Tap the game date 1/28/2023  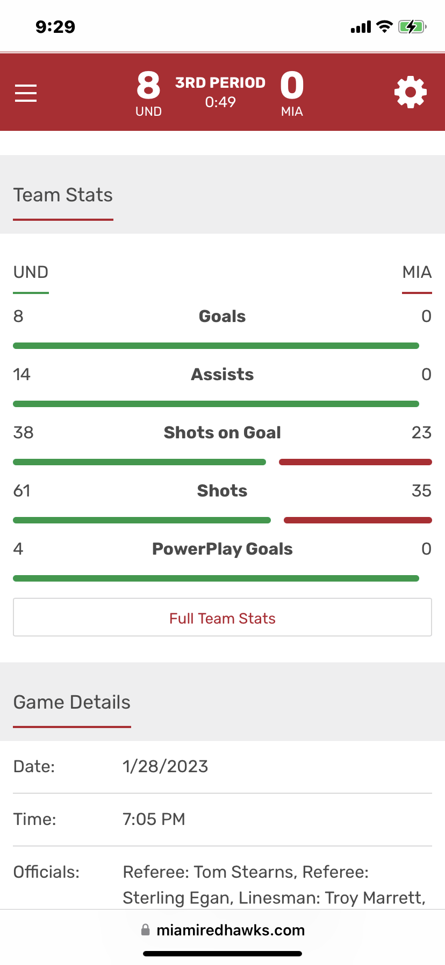click(x=165, y=766)
